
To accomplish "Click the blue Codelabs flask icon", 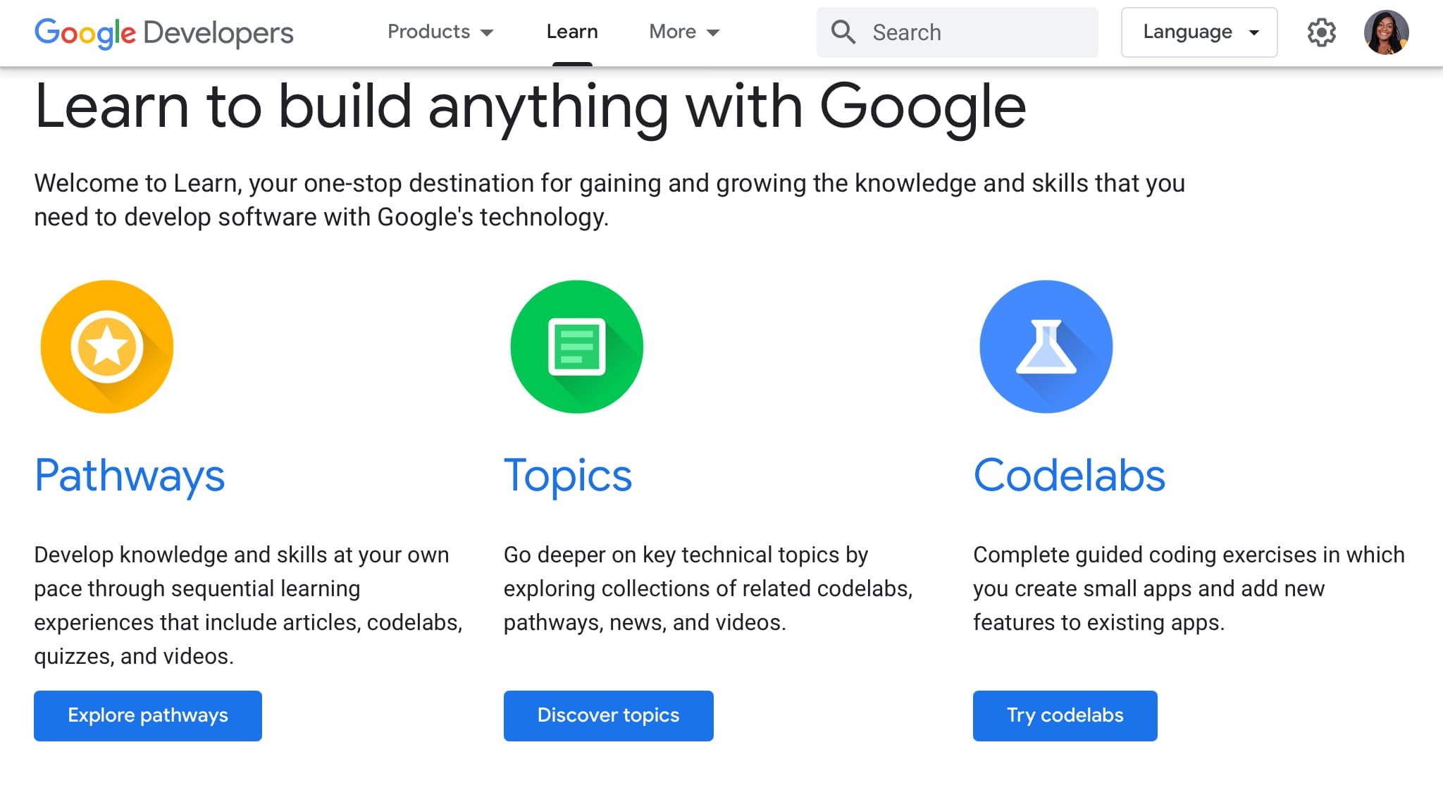I will tap(1046, 347).
